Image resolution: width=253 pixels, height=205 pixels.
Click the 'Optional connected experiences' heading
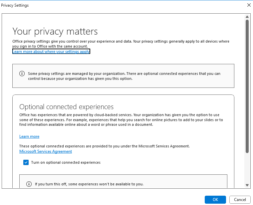[x=67, y=107]
